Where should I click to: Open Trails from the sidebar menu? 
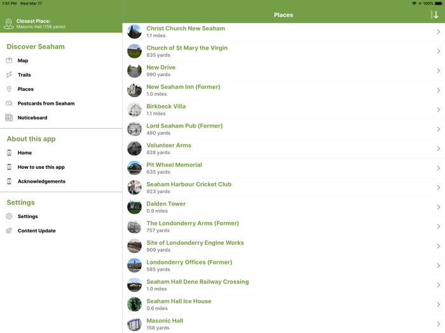(24, 75)
